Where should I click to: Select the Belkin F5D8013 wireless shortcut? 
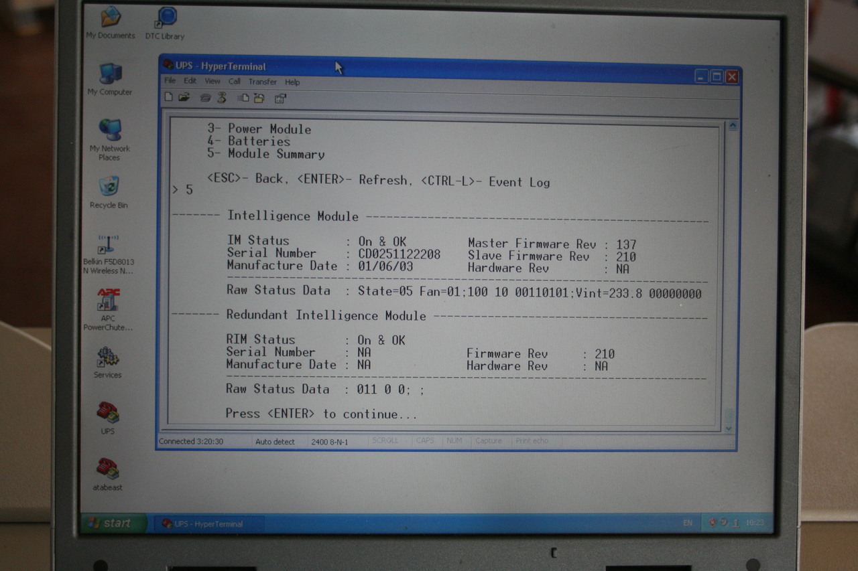coord(109,254)
